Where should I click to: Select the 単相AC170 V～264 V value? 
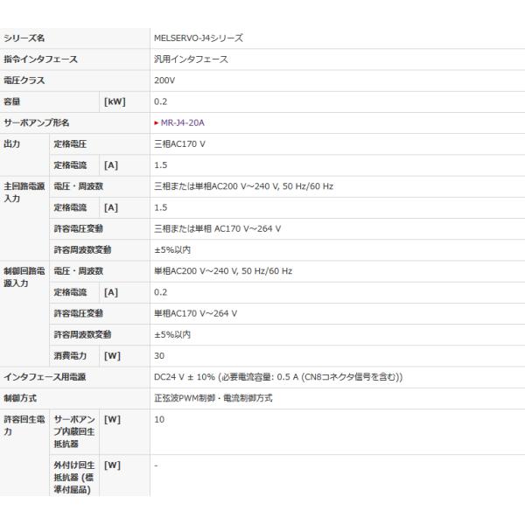pyautogui.click(x=196, y=313)
